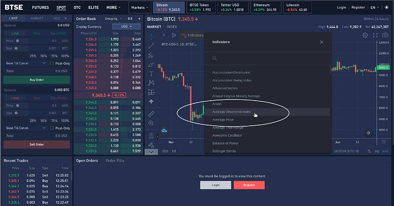The image size is (394, 206).
Task: Toggle the magnet snap mode
Action: 151,136
